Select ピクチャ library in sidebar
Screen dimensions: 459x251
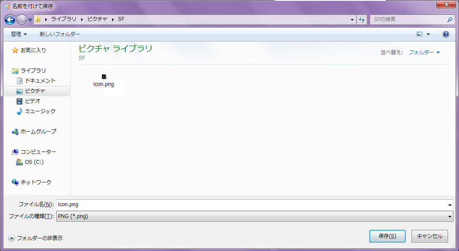pyautogui.click(x=35, y=91)
